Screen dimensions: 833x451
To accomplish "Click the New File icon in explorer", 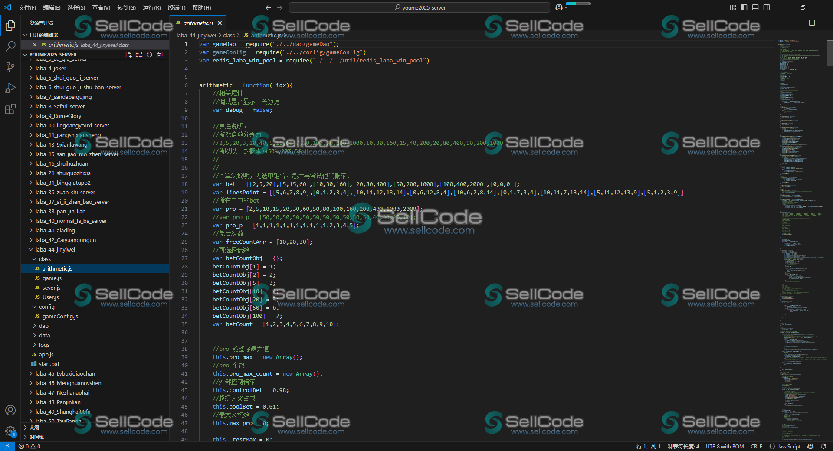I will coord(128,55).
